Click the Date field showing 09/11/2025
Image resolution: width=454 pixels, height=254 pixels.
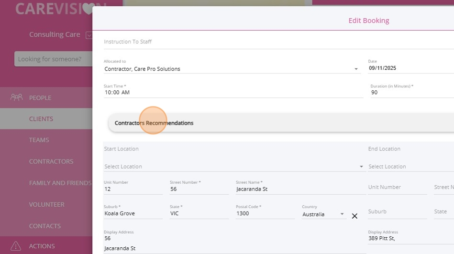coord(410,68)
